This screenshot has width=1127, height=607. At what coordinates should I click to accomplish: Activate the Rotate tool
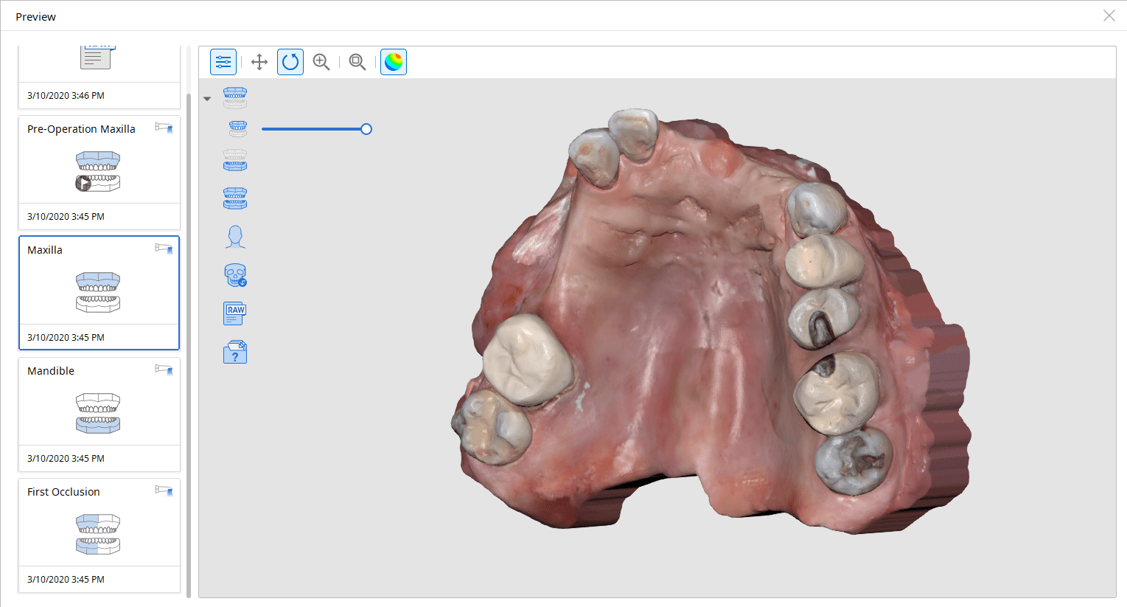click(x=290, y=61)
